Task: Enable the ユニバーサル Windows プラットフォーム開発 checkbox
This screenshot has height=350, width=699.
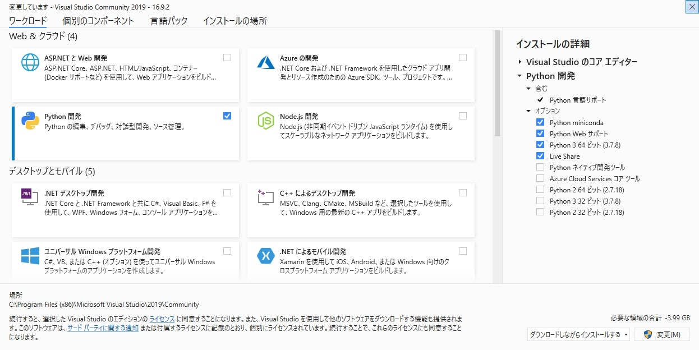Action: click(x=227, y=251)
